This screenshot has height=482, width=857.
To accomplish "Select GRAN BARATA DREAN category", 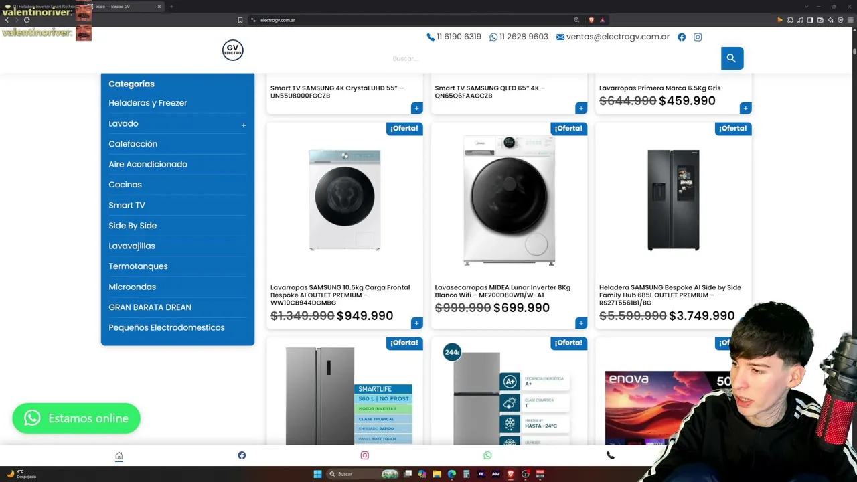I will pos(150,307).
